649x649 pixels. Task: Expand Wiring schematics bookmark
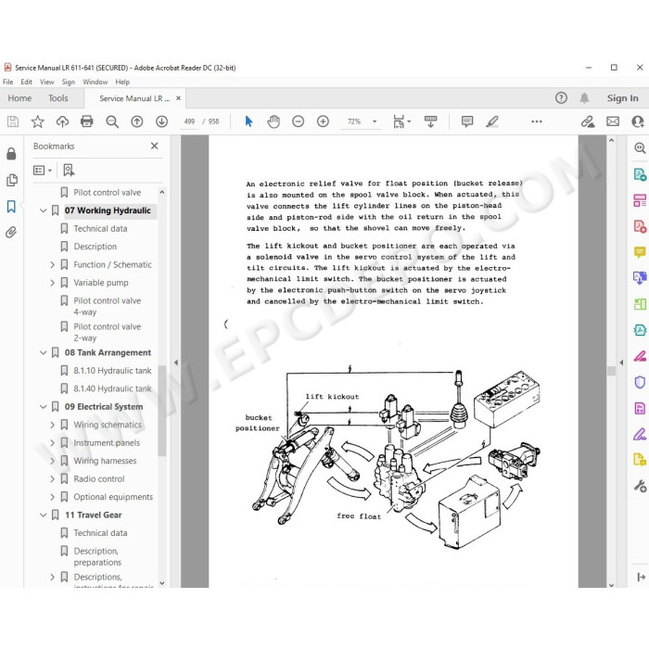click(x=52, y=425)
